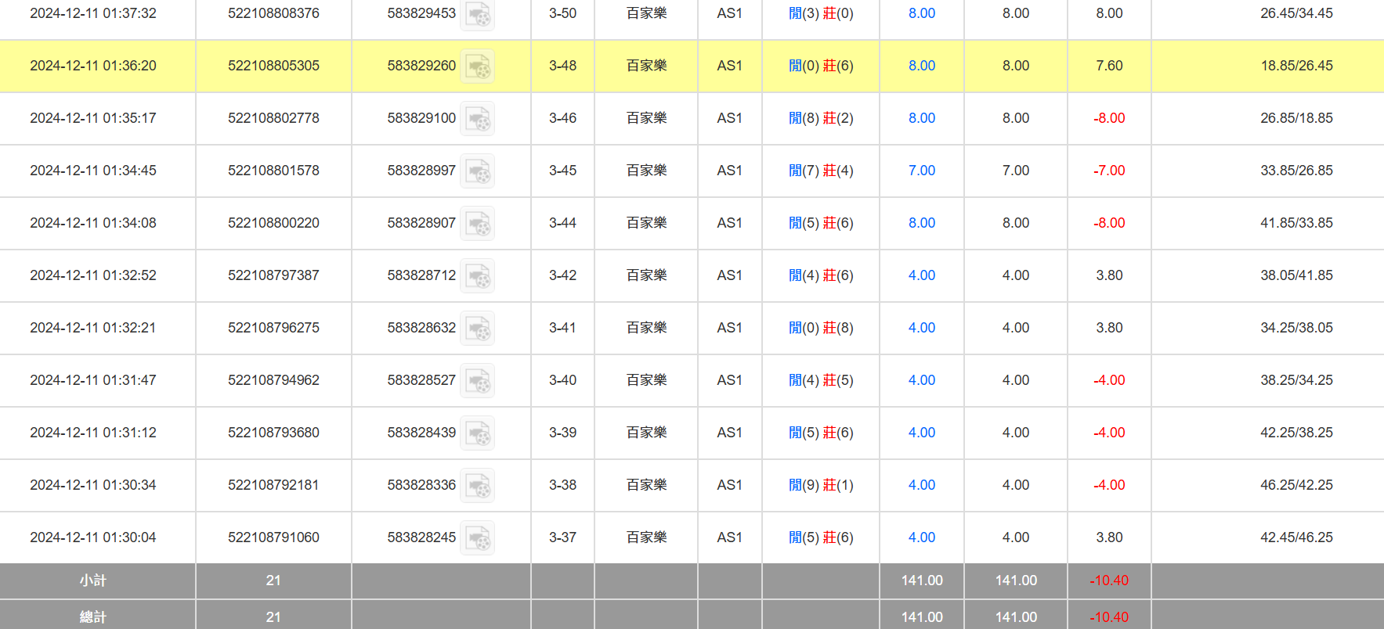Show replay for round 583828336
This screenshot has height=629, width=1384.
point(477,486)
